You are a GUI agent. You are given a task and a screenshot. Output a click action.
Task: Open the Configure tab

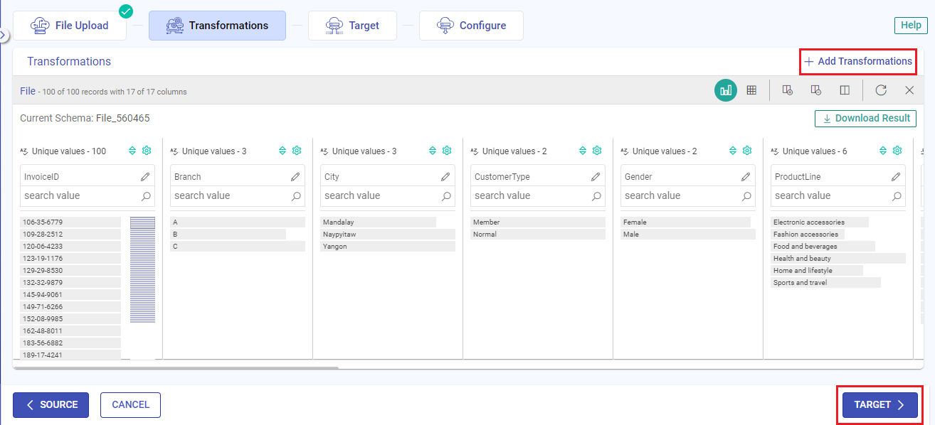471,25
